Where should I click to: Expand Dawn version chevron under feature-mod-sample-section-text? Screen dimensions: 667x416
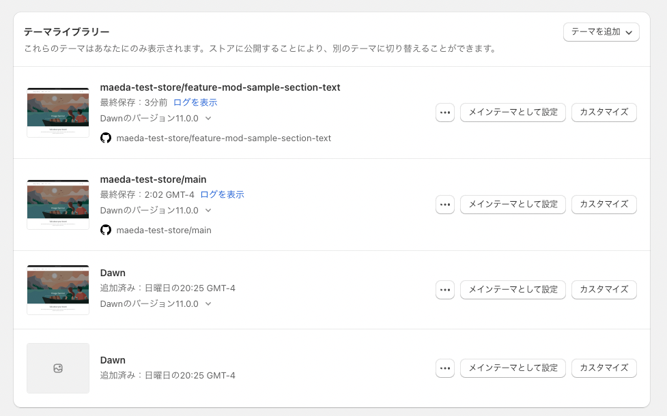[x=208, y=119]
